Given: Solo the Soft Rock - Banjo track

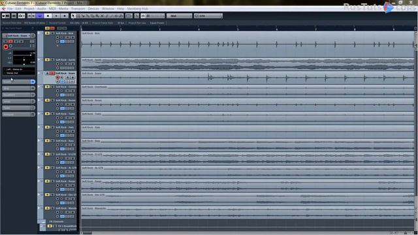Looking at the screenshot, I should point(52,181).
